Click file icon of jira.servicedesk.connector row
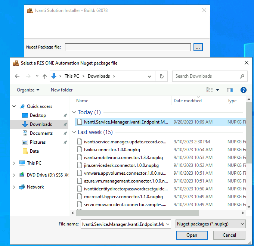254x246 pixels. click(79, 165)
